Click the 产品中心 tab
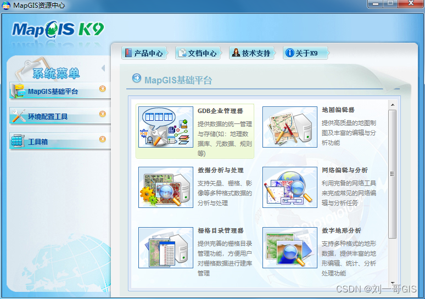 [144, 53]
